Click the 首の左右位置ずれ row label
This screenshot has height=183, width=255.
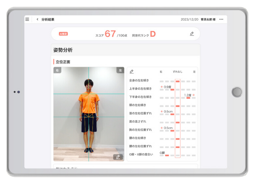(x=140, y=113)
